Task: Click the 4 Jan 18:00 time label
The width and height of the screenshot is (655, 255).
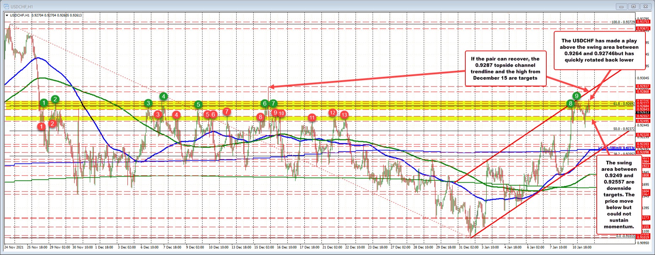Action: point(513,247)
